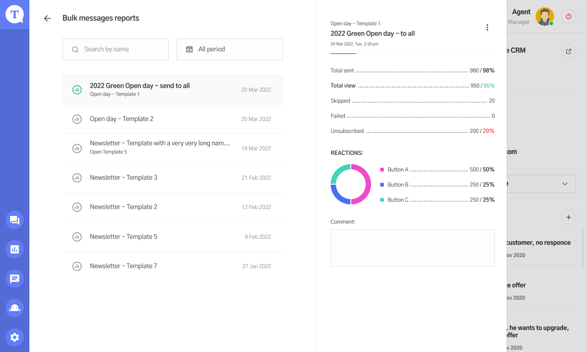The width and height of the screenshot is (587, 352).
Task: Click the 12 Feb 2022 date
Action: coord(256,207)
